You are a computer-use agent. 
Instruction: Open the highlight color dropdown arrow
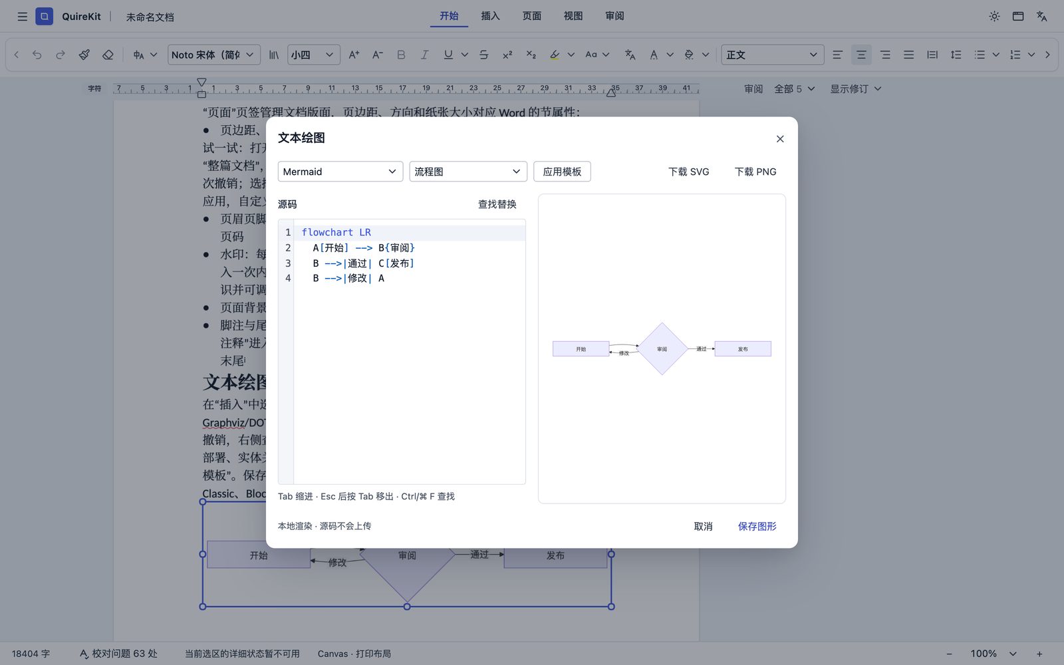click(x=571, y=55)
